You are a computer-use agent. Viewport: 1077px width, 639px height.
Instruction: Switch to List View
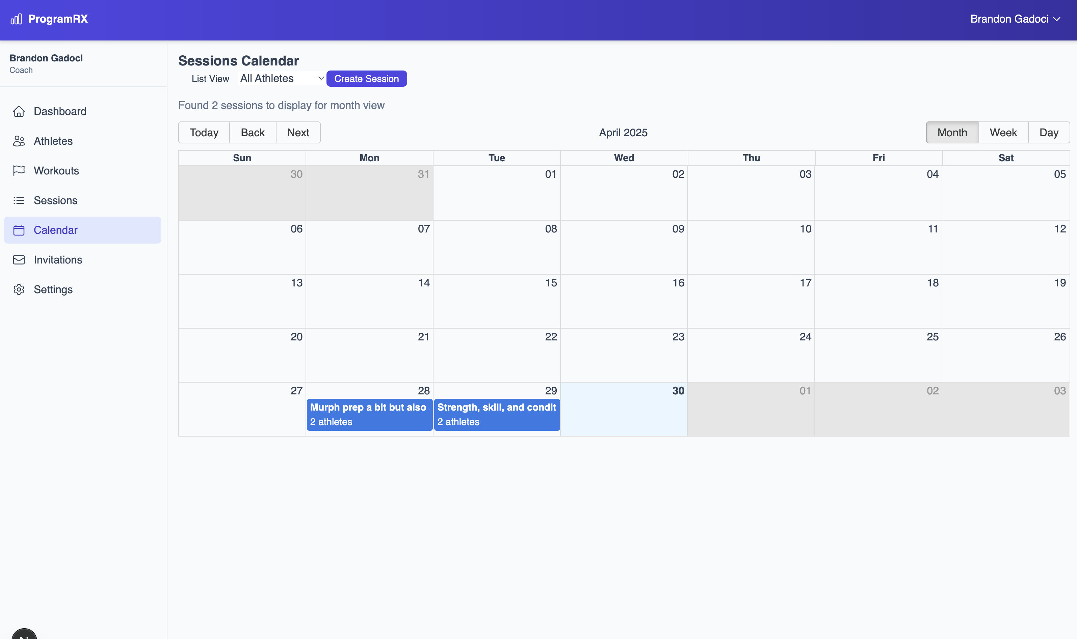point(210,79)
